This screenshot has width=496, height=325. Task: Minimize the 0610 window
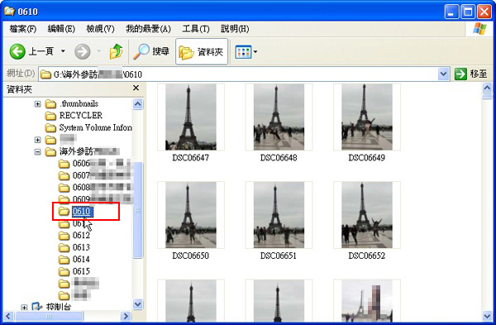tap(451, 12)
